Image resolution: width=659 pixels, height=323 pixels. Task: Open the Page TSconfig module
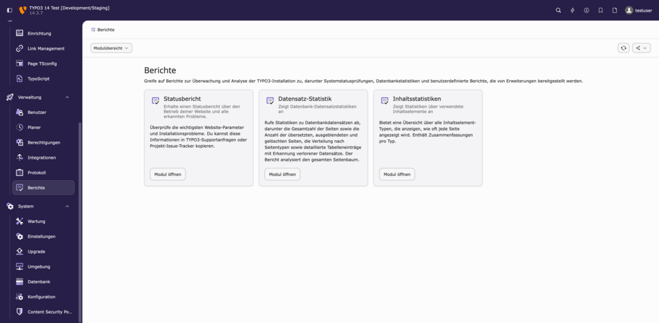[x=43, y=63]
